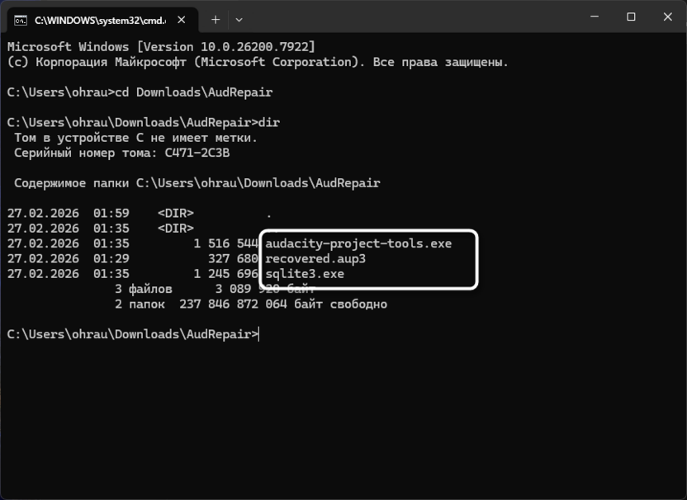Screen dimensions: 687x500
Task: Click the 'Содержимое папки' path line
Action: pos(197,183)
